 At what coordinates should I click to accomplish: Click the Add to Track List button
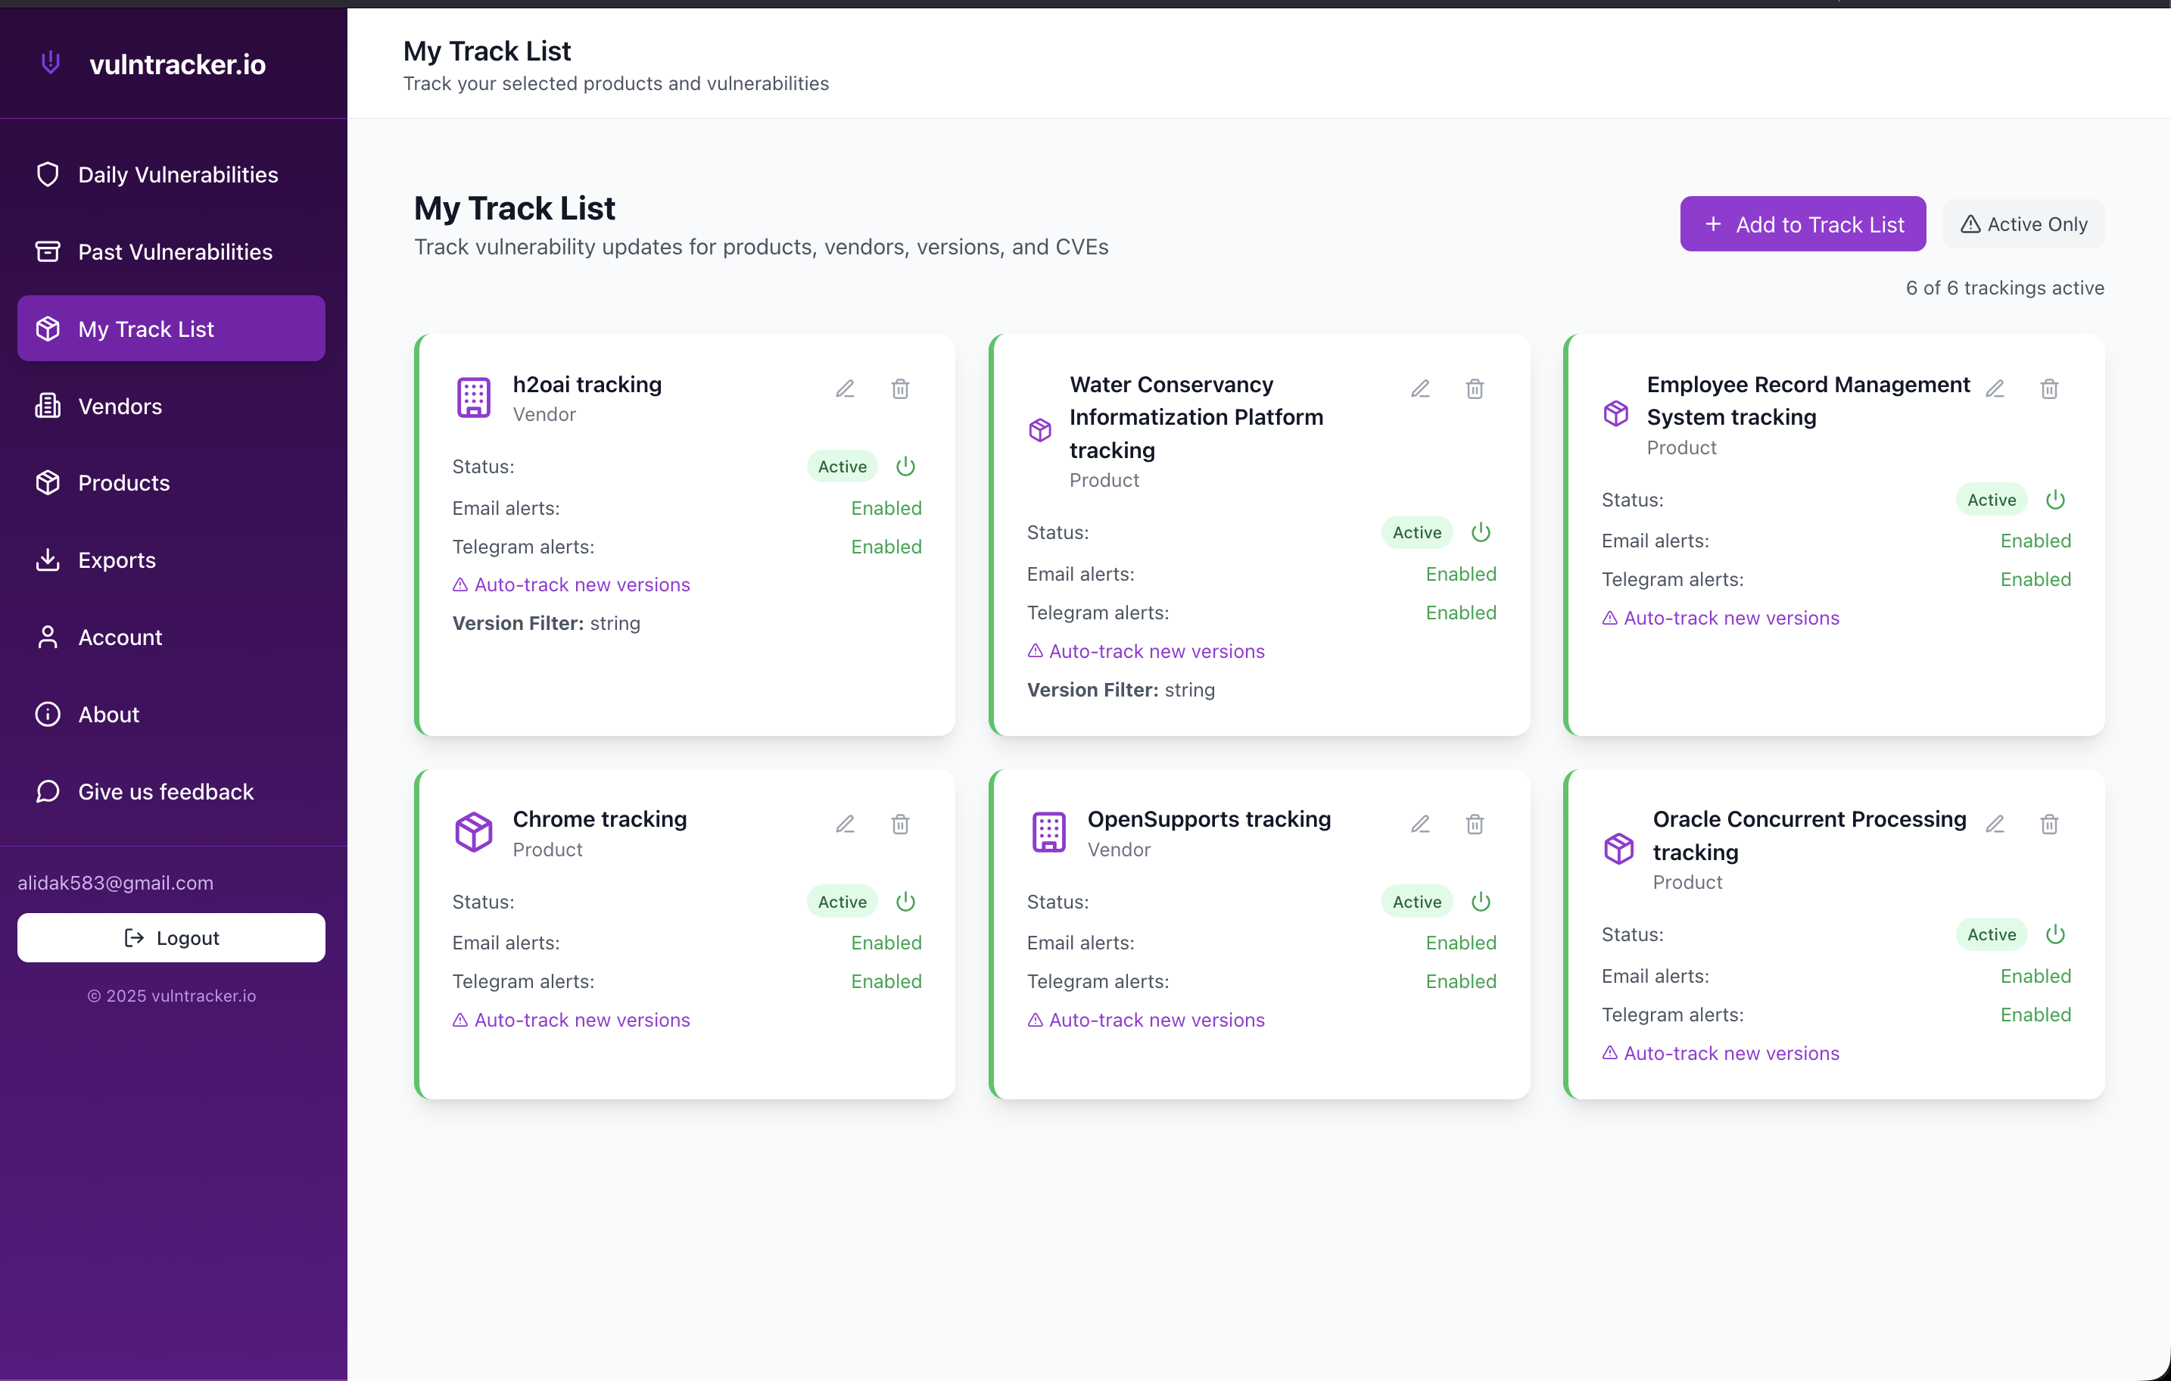[x=1802, y=223]
